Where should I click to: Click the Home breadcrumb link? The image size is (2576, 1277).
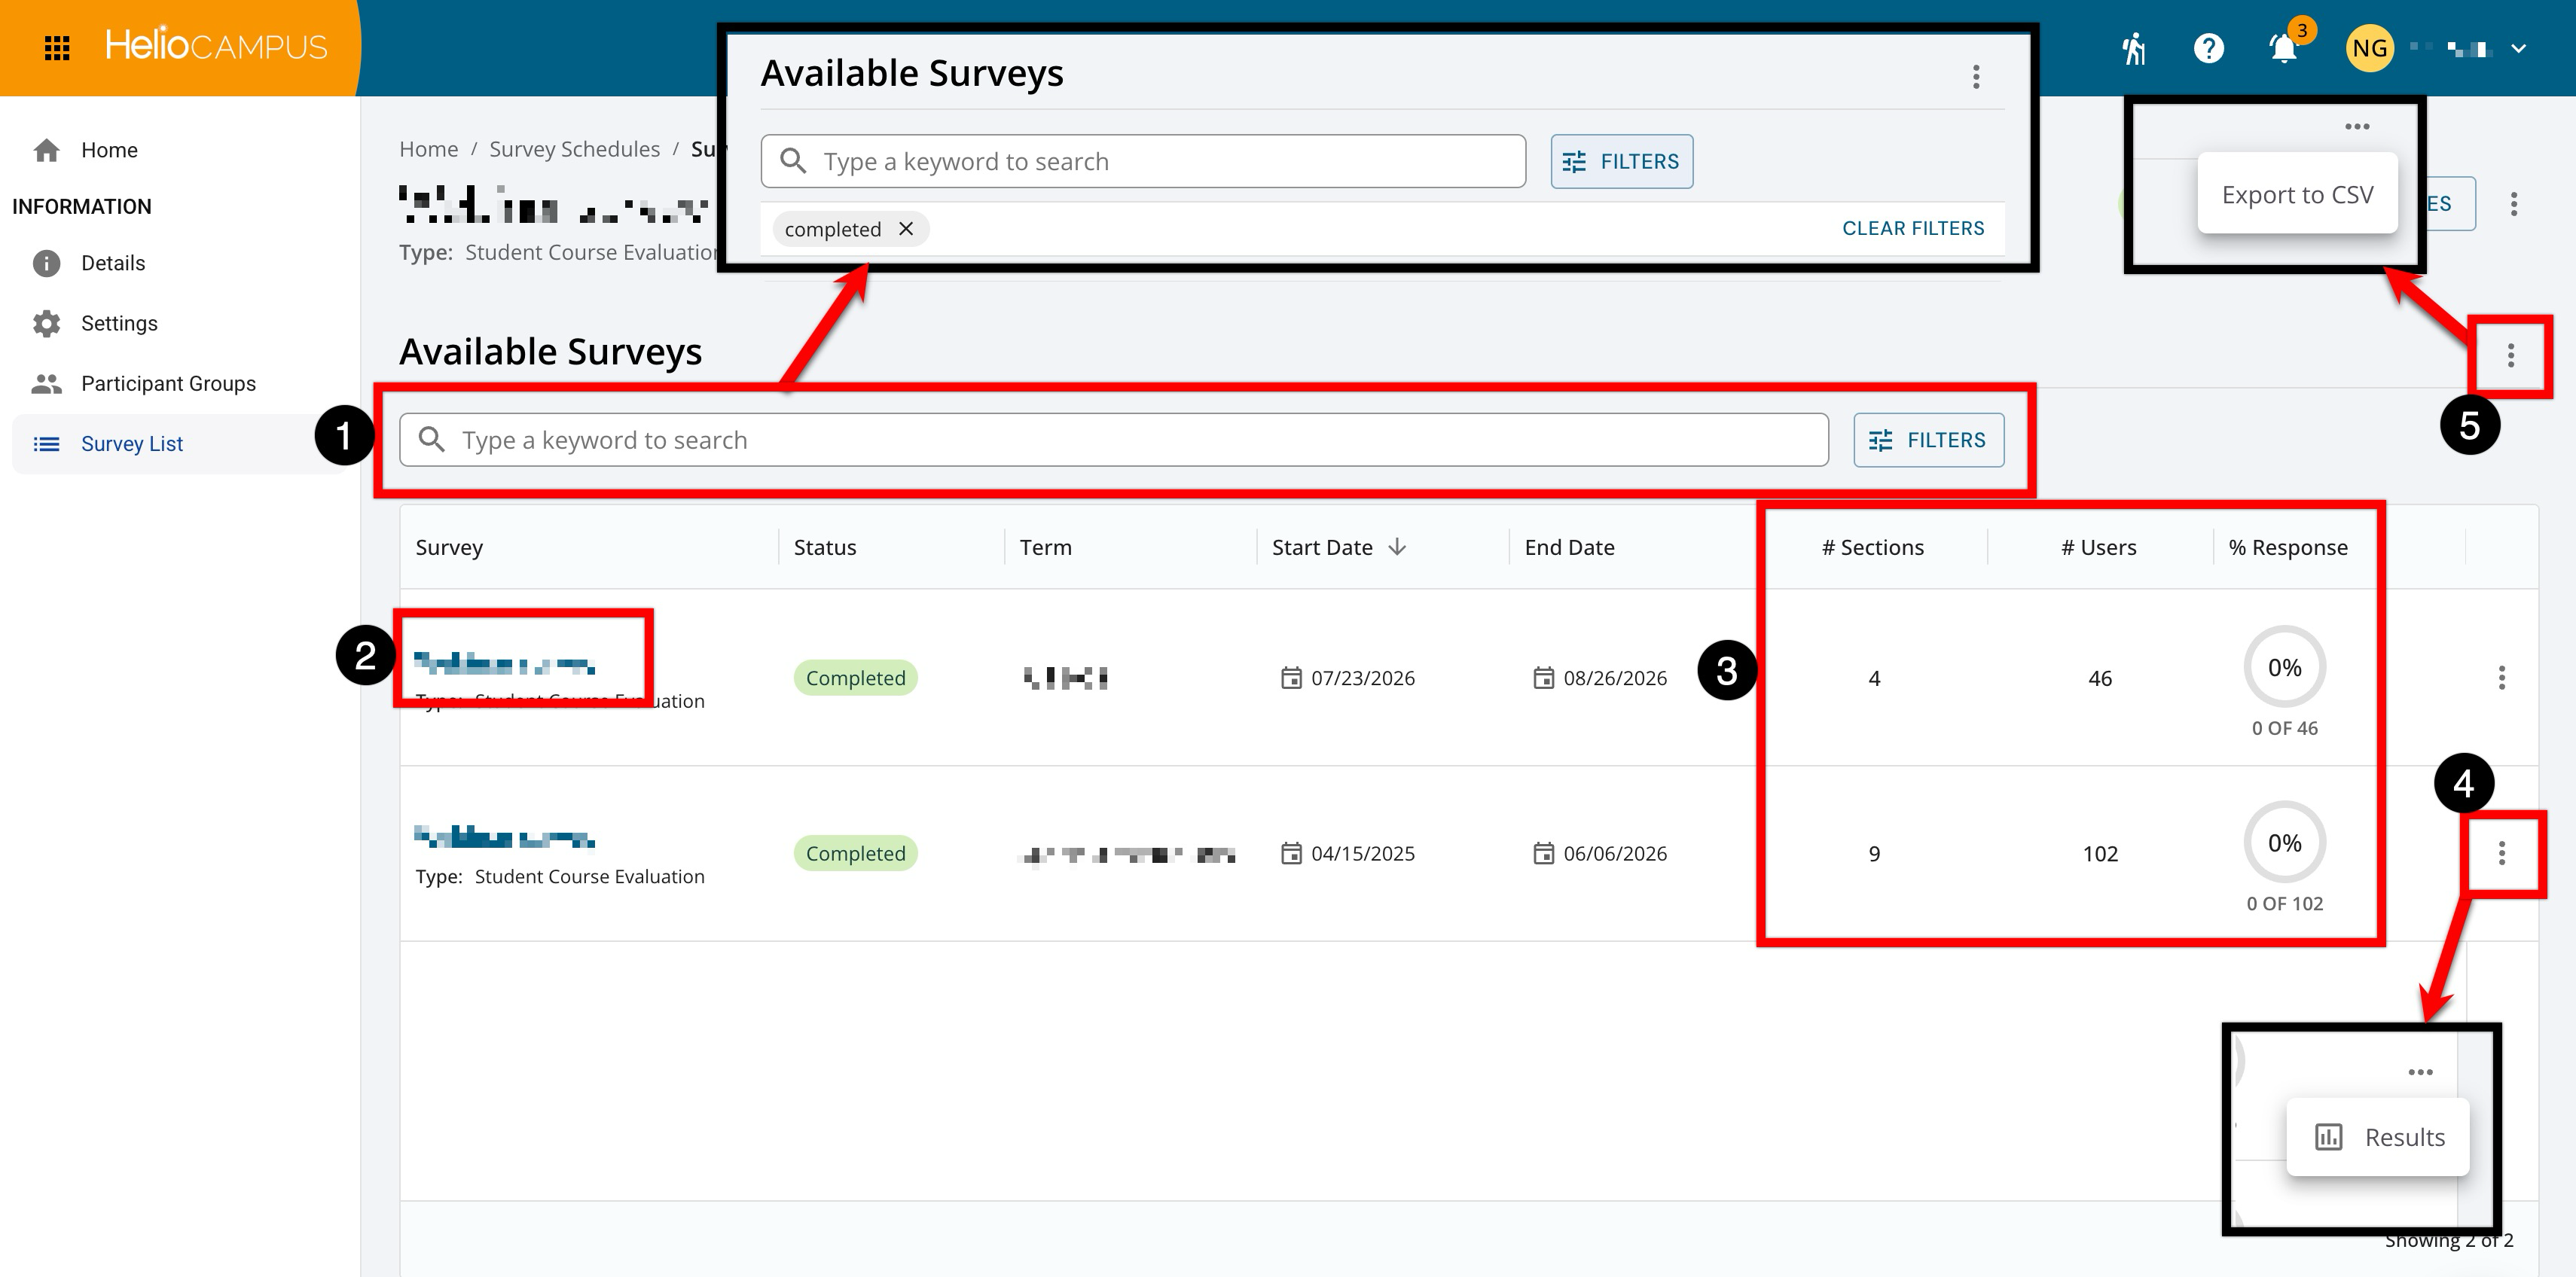(x=428, y=149)
